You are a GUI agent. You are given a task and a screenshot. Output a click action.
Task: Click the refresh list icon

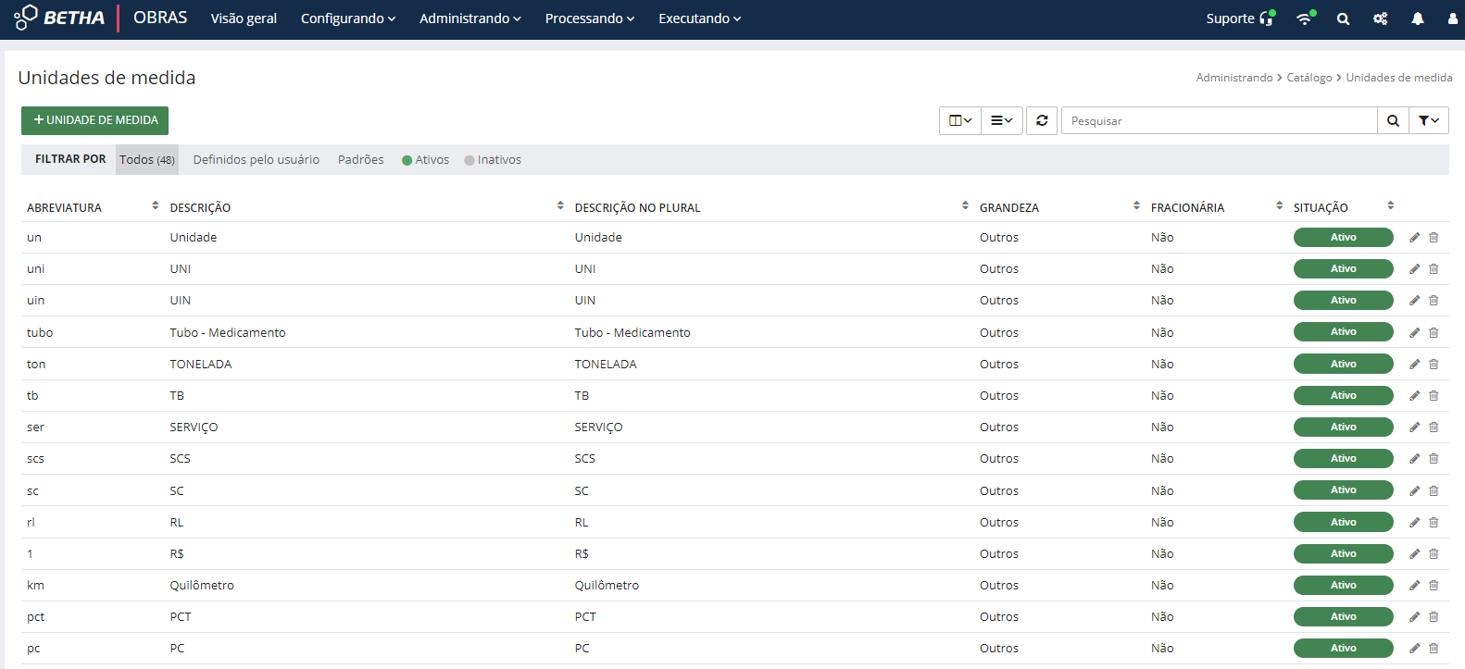point(1042,120)
